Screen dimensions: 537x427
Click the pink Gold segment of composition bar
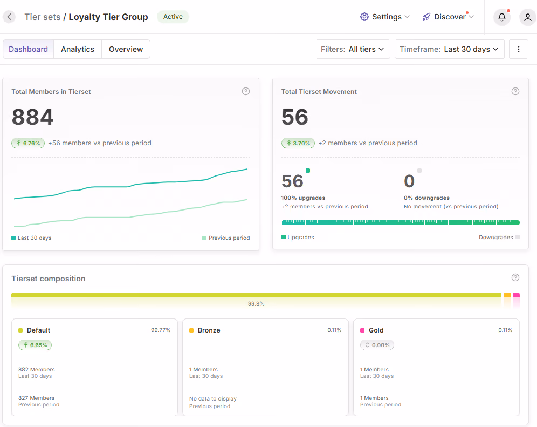(x=516, y=295)
